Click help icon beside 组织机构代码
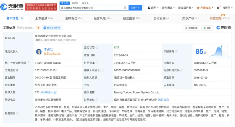235x127 pixels. [x=182, y=70]
